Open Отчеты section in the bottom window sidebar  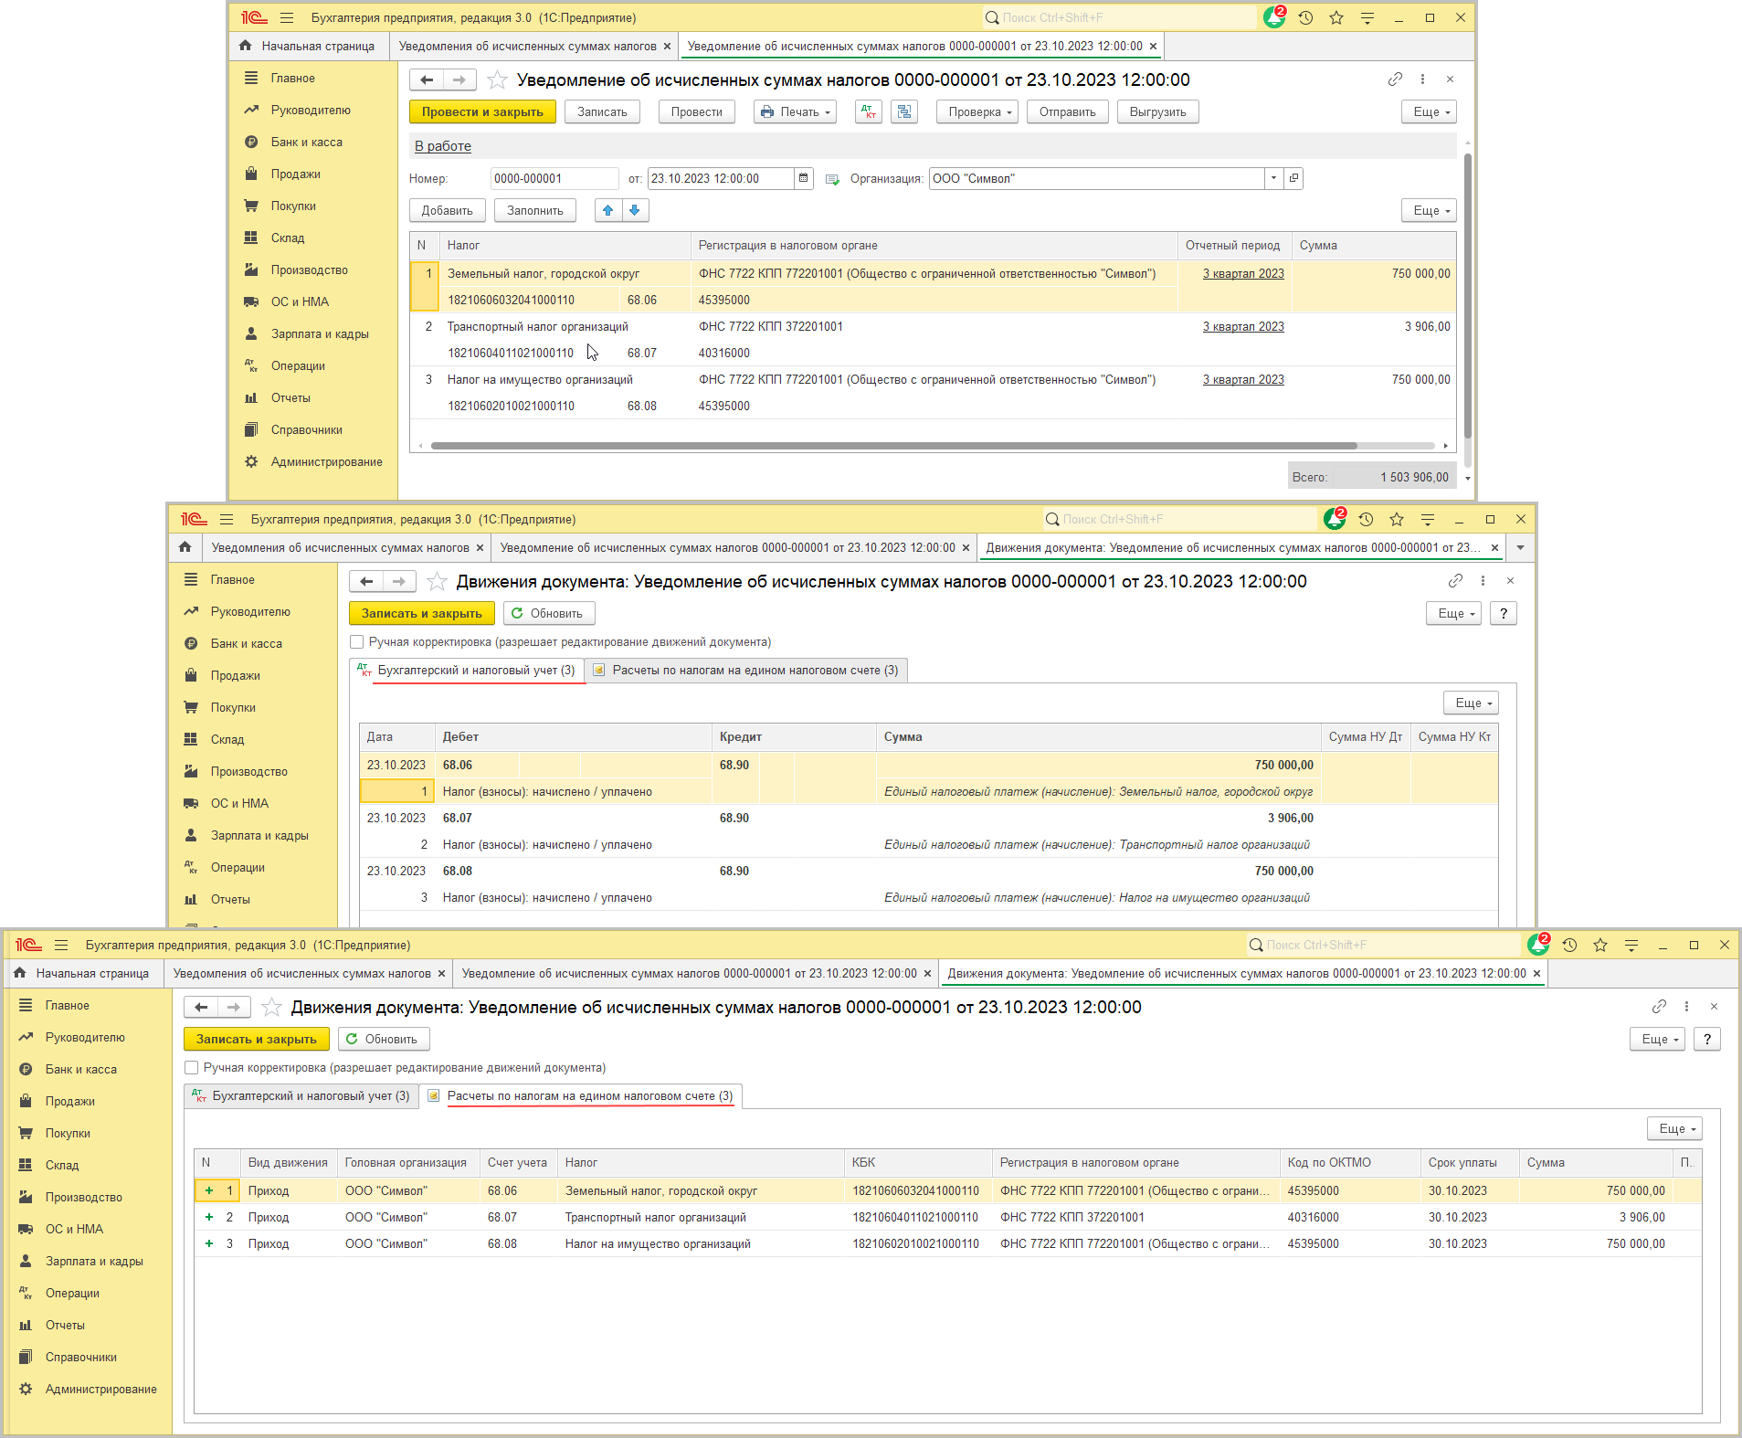click(65, 1326)
